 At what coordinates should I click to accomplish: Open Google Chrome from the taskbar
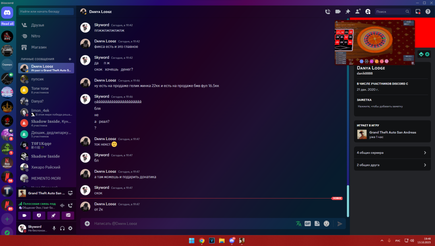pos(202,240)
